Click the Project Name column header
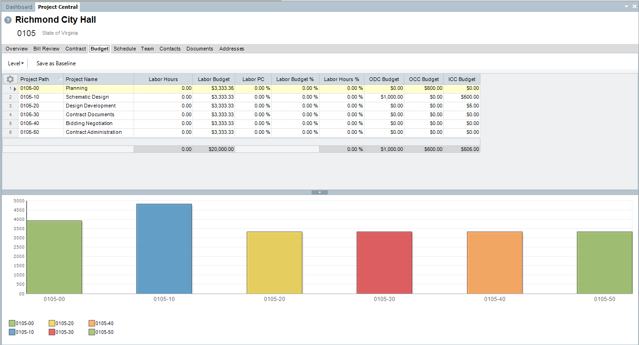Screen dimensions: 639x345 pos(99,79)
